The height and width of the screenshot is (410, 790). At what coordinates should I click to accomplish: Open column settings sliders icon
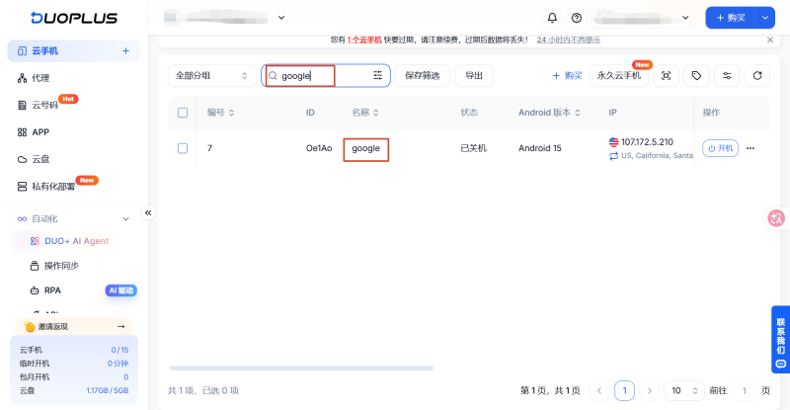(727, 76)
